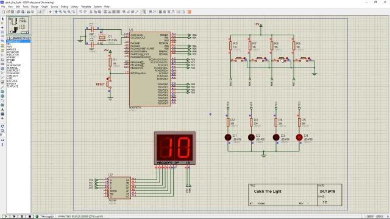390x219 pixels.
Task: Select the Selection Mode arrow tool
Action: point(2,19)
